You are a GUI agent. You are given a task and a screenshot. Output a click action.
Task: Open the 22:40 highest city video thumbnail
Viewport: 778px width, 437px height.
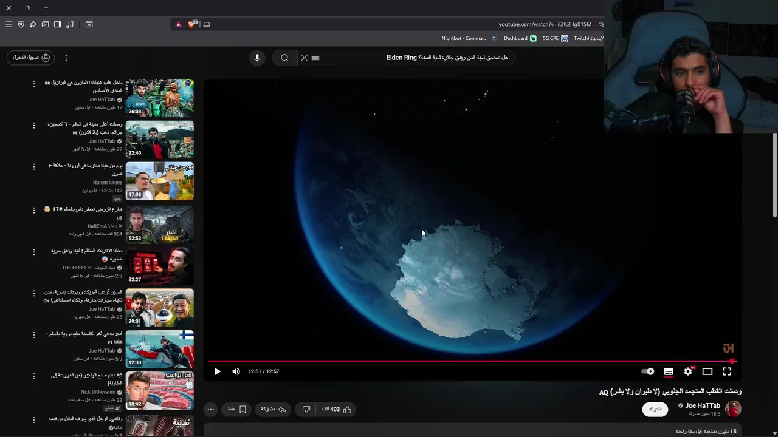(x=160, y=139)
